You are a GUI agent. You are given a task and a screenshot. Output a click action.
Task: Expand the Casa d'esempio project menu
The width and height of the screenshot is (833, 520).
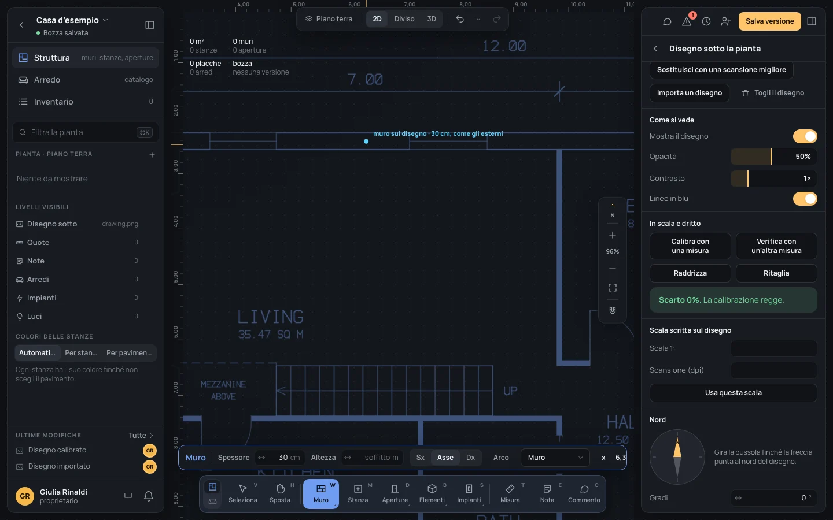72,20
